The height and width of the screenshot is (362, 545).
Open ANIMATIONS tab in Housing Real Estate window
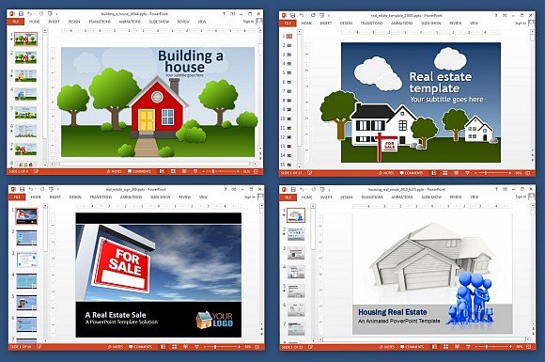[402, 197]
